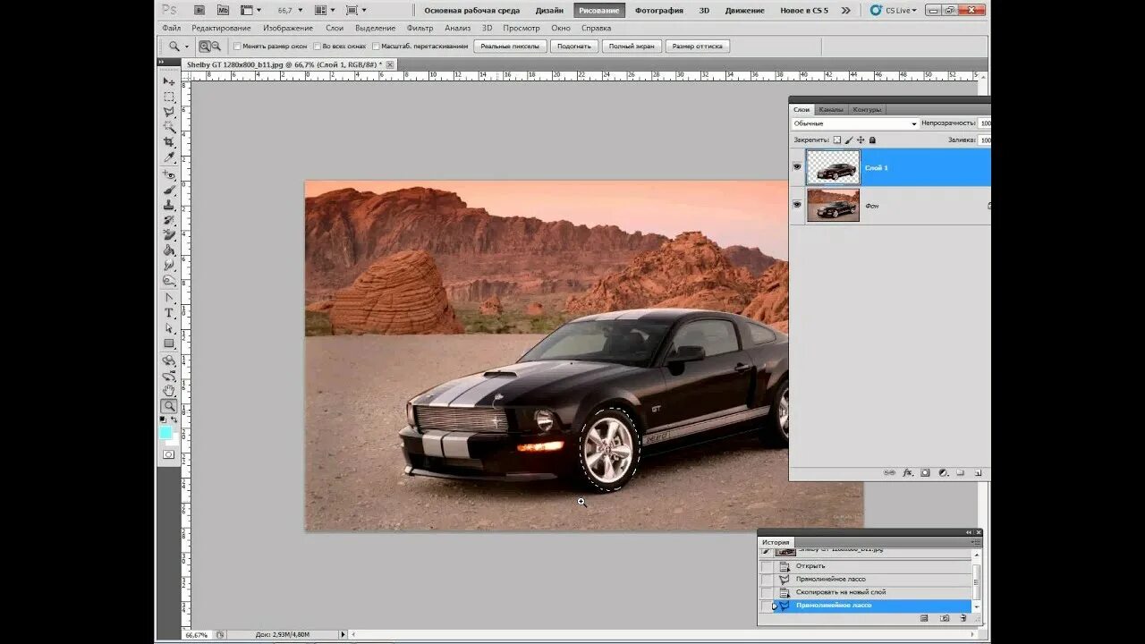1145x644 pixels.
Task: Switch to 'Фотография' workspace
Action: tap(659, 10)
